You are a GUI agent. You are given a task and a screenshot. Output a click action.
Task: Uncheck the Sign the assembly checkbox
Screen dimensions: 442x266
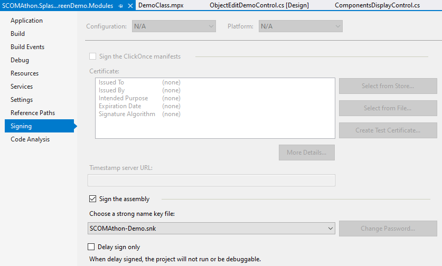tap(92, 199)
